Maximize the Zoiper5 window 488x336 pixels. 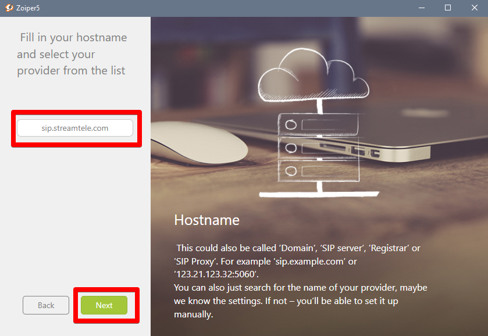448,8
